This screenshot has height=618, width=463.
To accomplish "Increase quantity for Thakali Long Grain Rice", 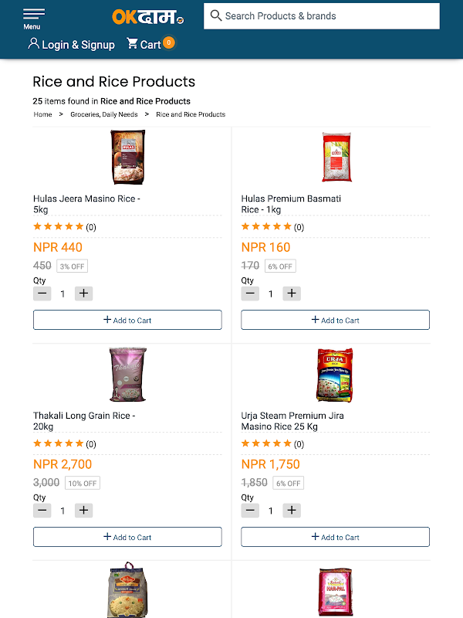I will tap(84, 511).
